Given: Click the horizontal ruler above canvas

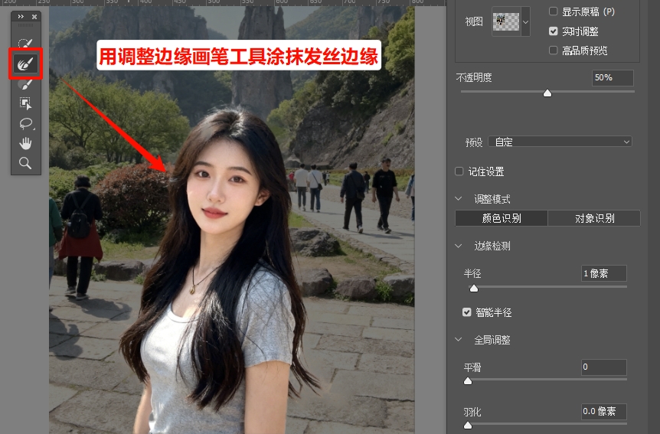Looking at the screenshot, I should click(223, 2).
